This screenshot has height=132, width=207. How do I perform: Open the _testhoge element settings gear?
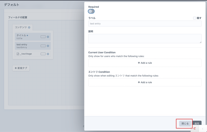pyautogui.click(x=48, y=54)
